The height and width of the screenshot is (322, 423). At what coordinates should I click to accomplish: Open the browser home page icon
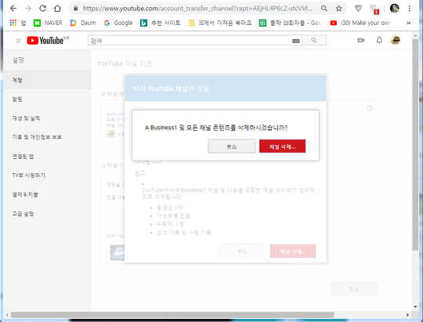pos(57,9)
